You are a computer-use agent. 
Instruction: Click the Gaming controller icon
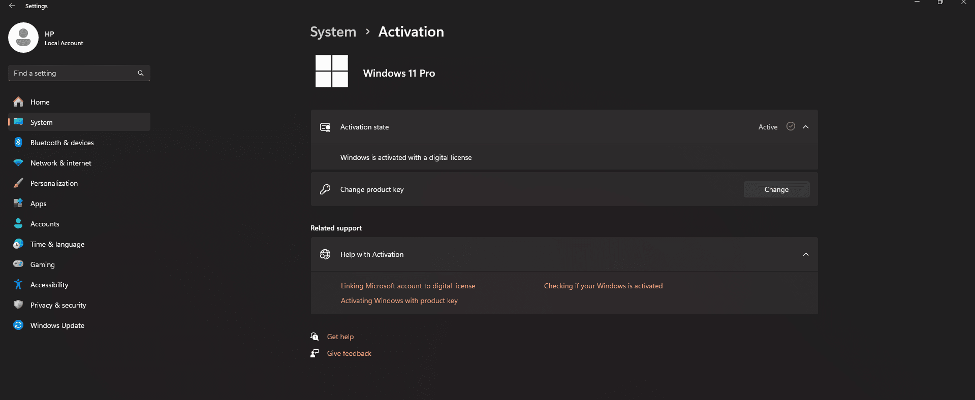(18, 264)
